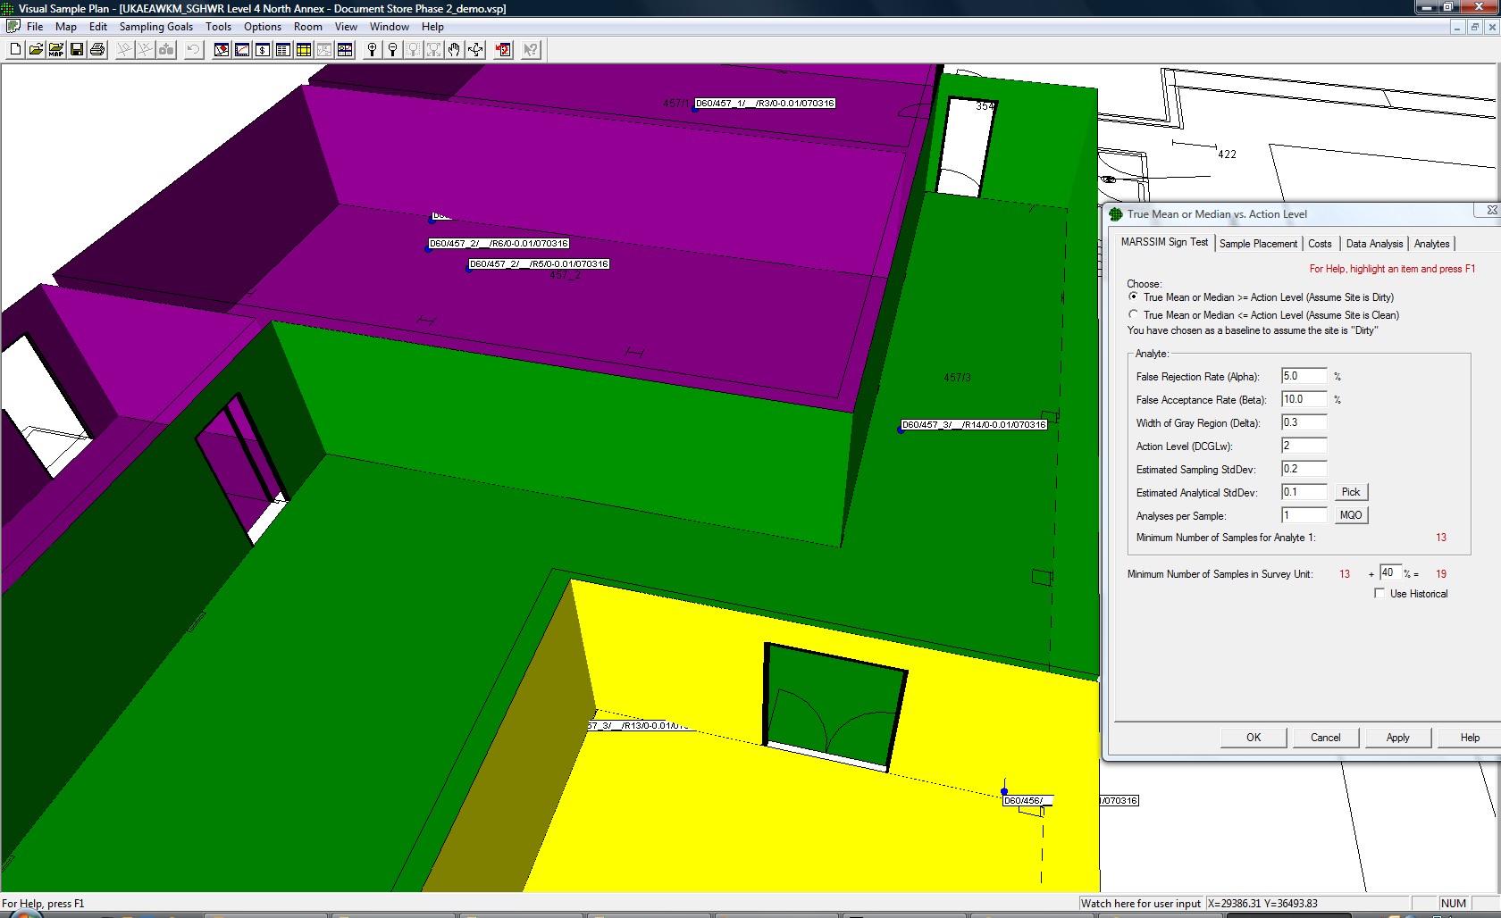Open the Sampling Goals menu
This screenshot has width=1501, height=918.
(x=156, y=27)
